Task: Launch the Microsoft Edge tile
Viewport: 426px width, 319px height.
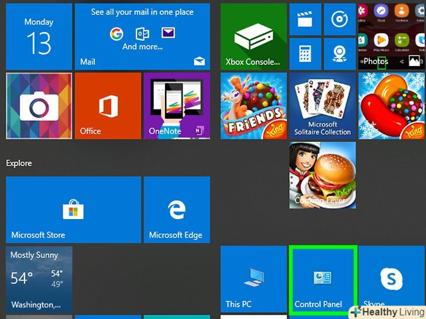Action: (x=177, y=210)
